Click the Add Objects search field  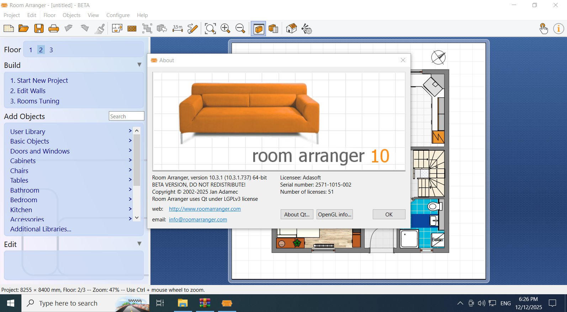pos(126,116)
